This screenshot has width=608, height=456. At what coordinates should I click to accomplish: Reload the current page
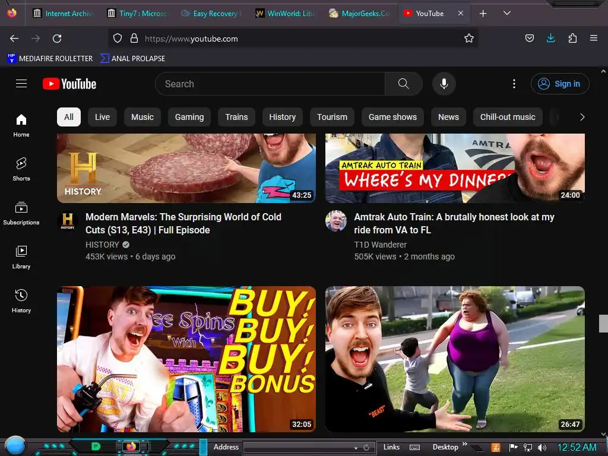pyautogui.click(x=57, y=39)
